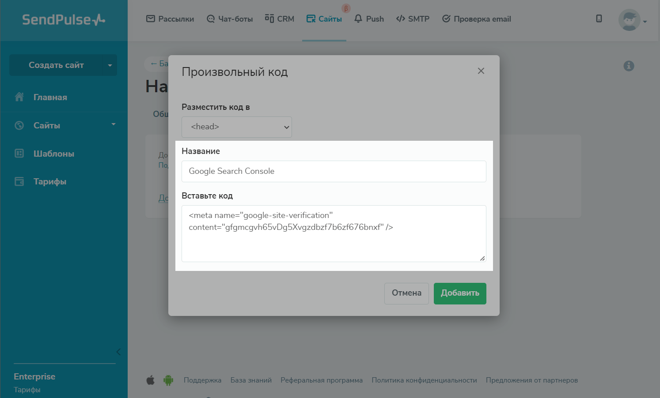Focus the Название input field
Viewport: 660px width, 398px height.
coord(334,171)
